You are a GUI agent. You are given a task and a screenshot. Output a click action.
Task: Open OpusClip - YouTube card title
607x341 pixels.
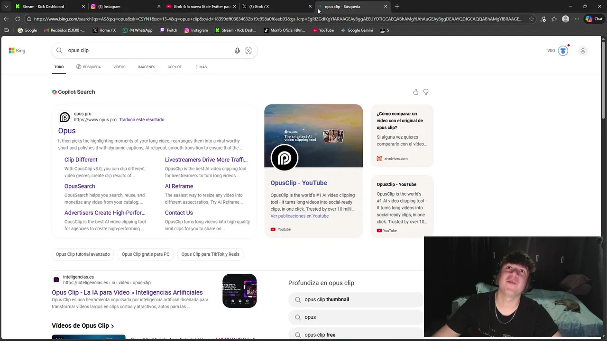click(299, 183)
